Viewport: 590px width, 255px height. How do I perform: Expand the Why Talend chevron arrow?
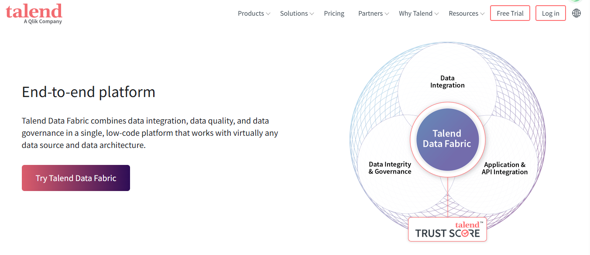(436, 14)
